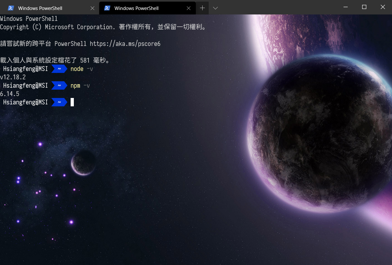392x265 pixels.
Task: Close the Windows Terminal window
Action: 383,7
